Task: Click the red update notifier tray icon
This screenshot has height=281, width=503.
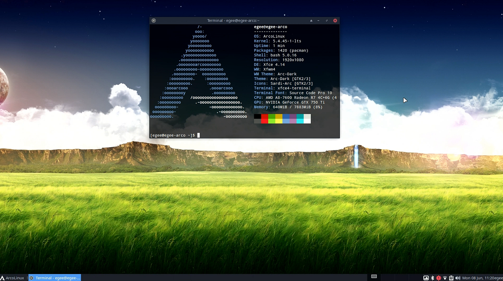Action: pos(439,278)
